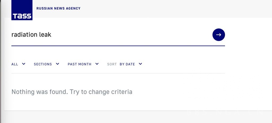Click the "Nothing was found" message
272x123 pixels.
(x=72, y=92)
